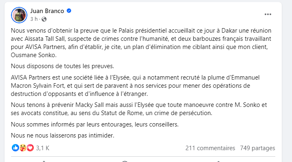Click the "3 h" post timestamp
This screenshot has width=292, height=162.
pyautogui.click(x=34, y=19)
